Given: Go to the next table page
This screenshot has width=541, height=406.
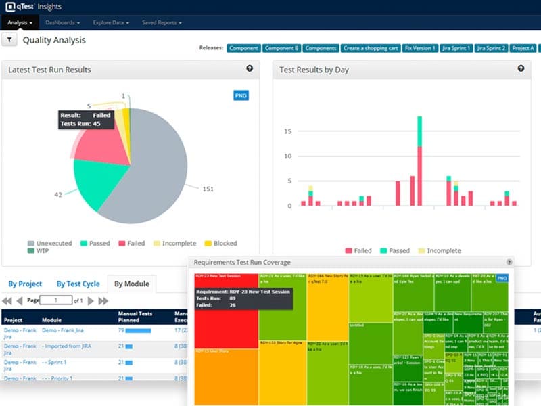Looking at the screenshot, I should (x=91, y=300).
